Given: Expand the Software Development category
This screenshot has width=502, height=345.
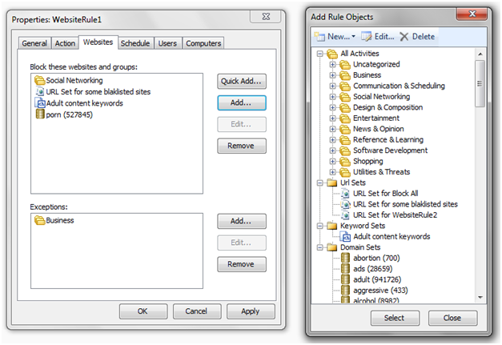Looking at the screenshot, I should (332, 150).
